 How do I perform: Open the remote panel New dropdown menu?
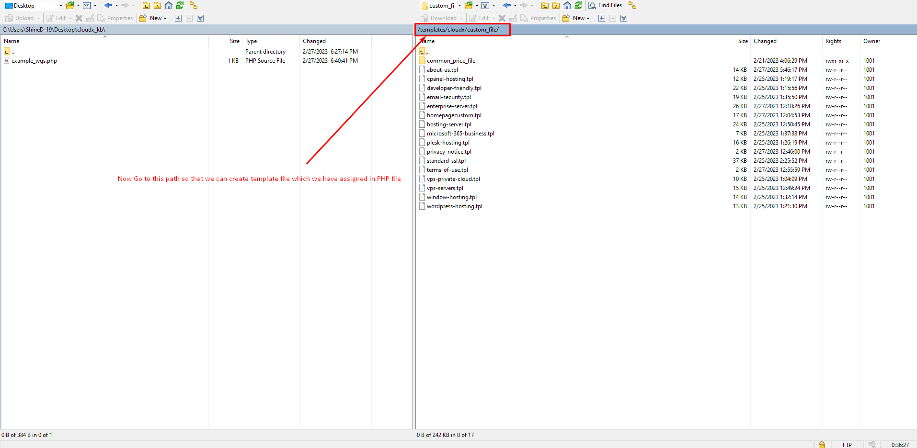[588, 18]
